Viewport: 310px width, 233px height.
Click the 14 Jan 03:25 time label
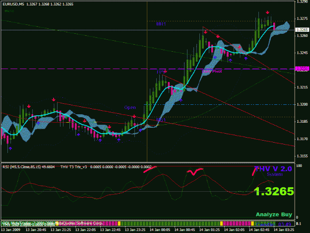[x=284, y=230]
